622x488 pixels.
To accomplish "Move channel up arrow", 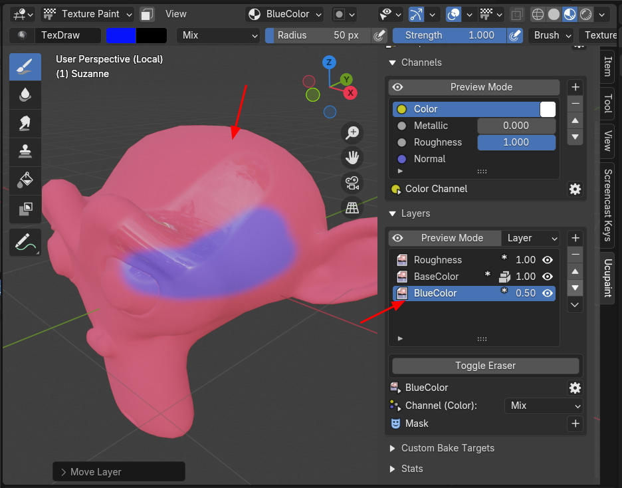I will coord(575,120).
